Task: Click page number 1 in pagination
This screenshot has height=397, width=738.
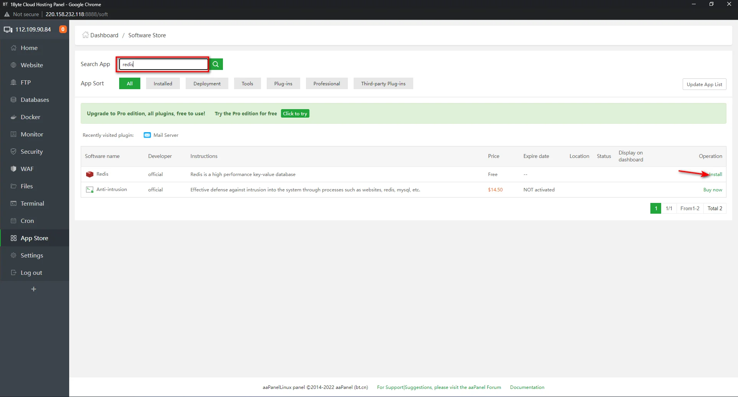Action: point(656,208)
